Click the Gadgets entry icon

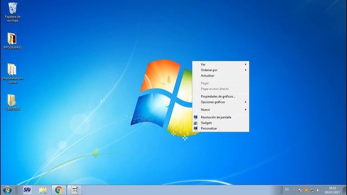[x=196, y=123]
